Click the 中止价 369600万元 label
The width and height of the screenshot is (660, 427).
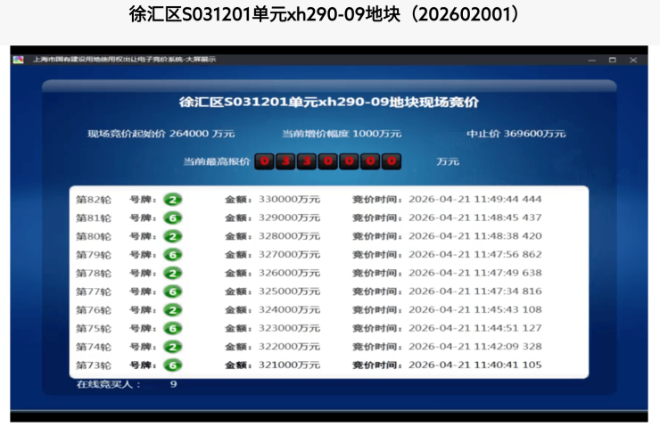coord(516,134)
